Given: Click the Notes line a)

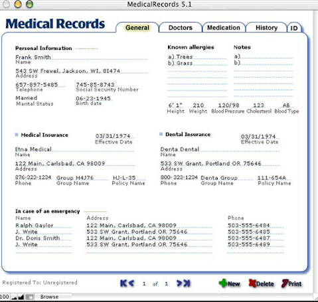Looking at the screenshot, I should coord(264,56).
